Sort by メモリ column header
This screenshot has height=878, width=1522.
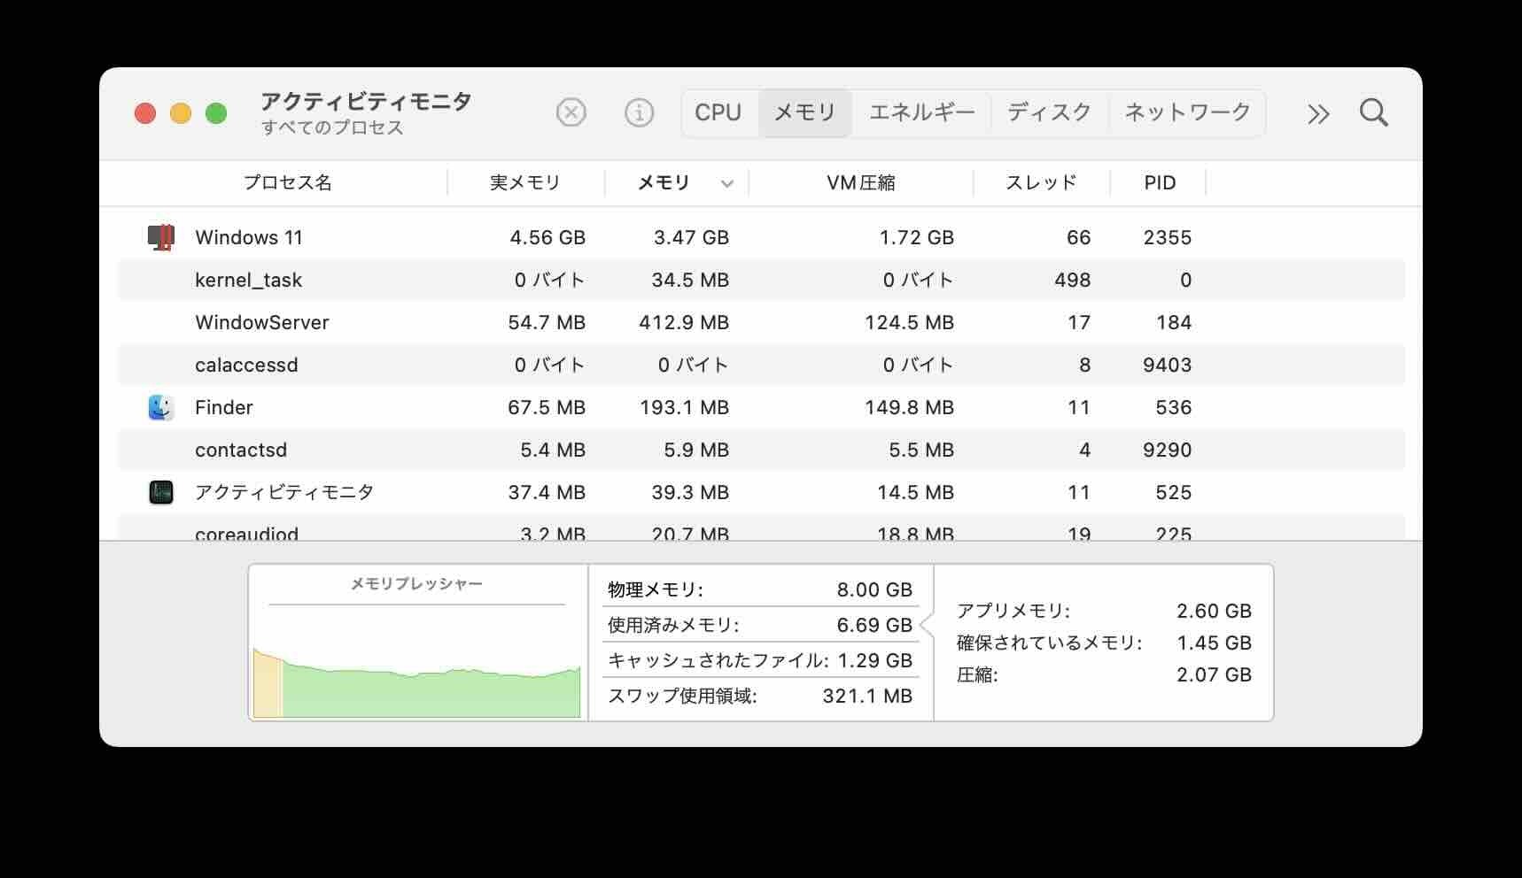(664, 183)
